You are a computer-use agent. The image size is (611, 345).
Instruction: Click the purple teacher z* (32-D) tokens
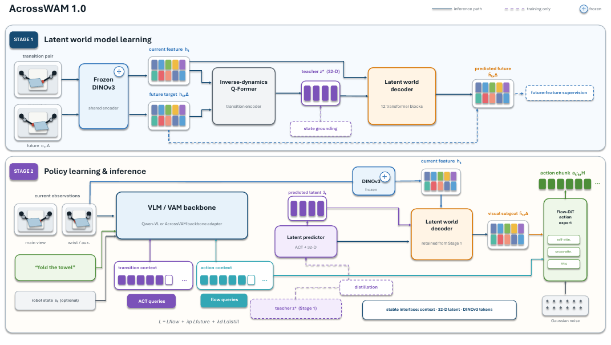(x=321, y=93)
